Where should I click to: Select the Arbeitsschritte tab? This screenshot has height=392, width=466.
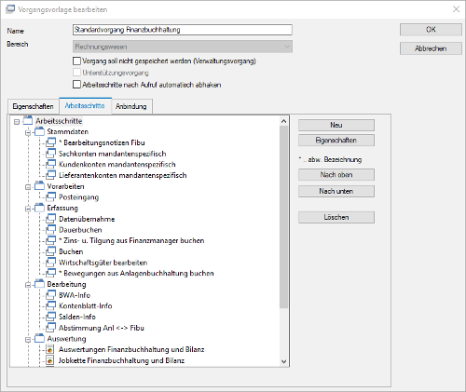click(85, 106)
